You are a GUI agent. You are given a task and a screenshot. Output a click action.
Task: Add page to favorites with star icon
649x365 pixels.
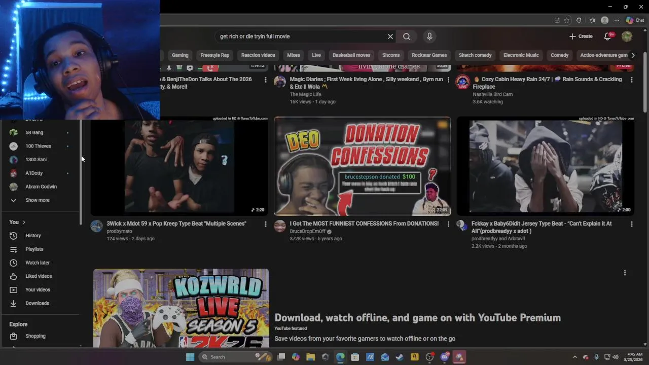566,21
